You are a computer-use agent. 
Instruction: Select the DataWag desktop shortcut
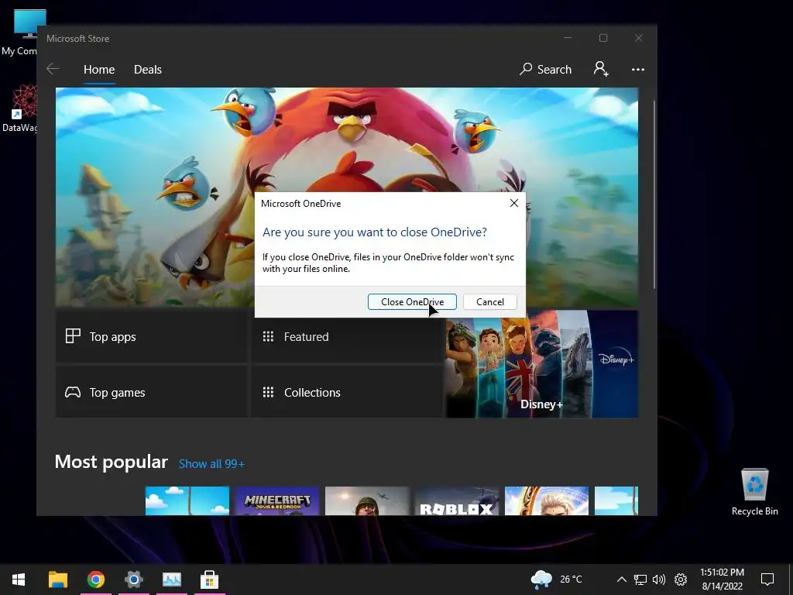[x=19, y=108]
